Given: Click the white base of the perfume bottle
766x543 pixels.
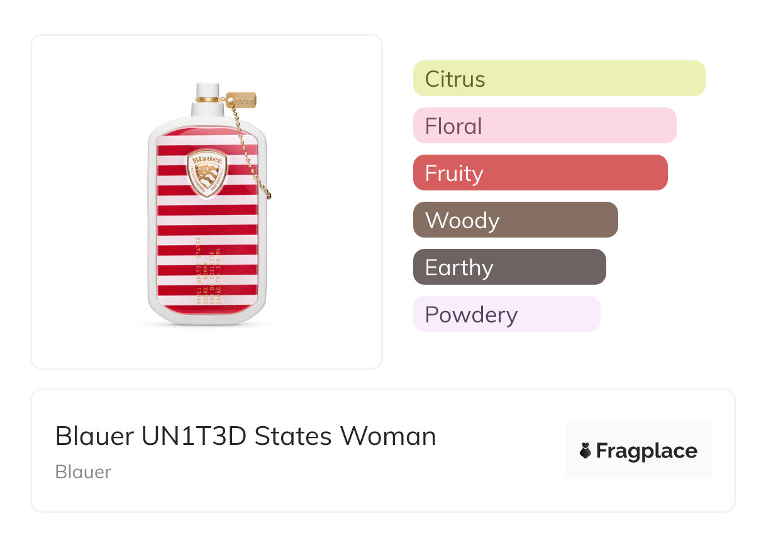Looking at the screenshot, I should tap(207, 317).
